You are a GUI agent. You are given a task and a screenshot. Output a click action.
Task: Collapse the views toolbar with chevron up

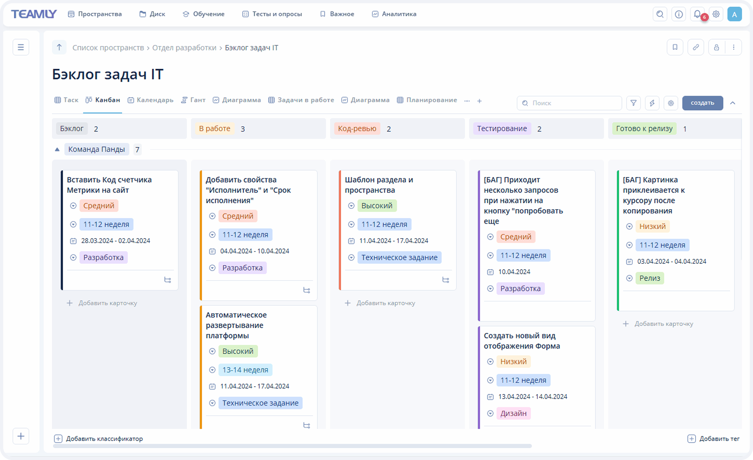(x=733, y=103)
